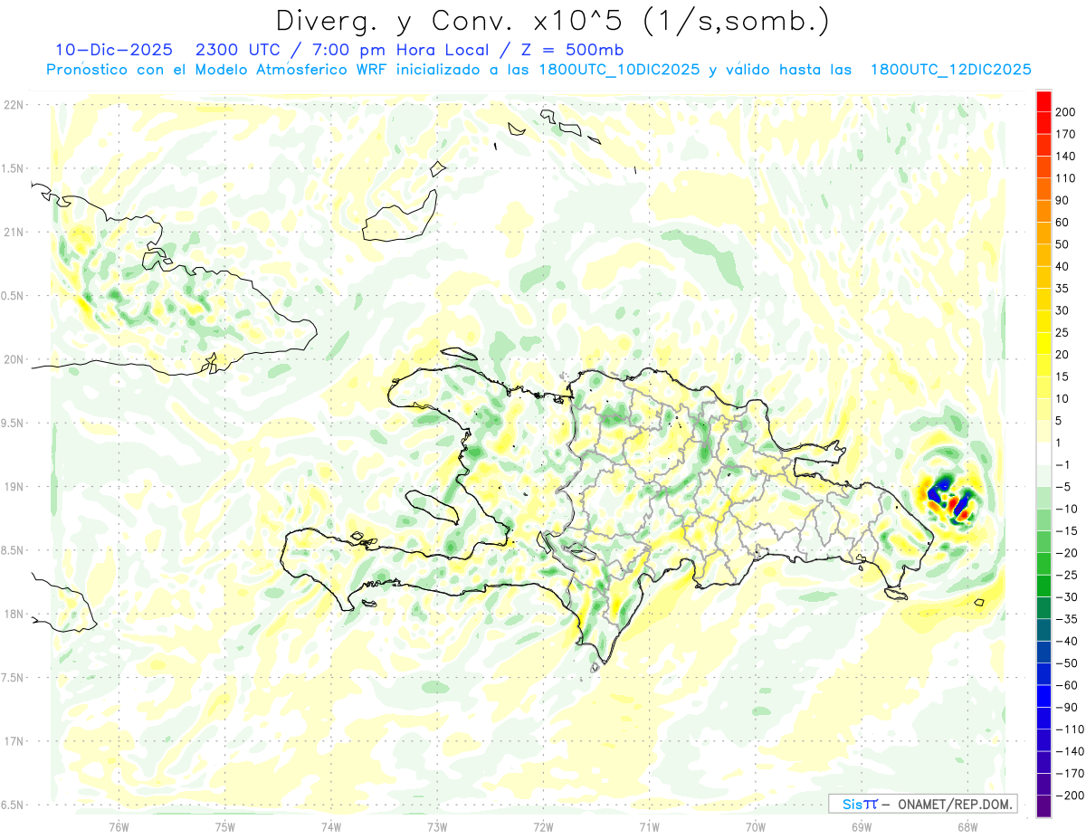Image resolution: width=1086 pixels, height=839 pixels.
Task: Click the '-60' color bar label
Action: tap(1066, 686)
